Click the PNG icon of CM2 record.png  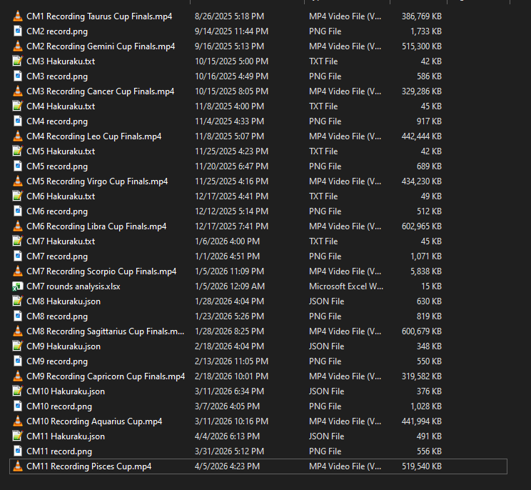point(18,31)
